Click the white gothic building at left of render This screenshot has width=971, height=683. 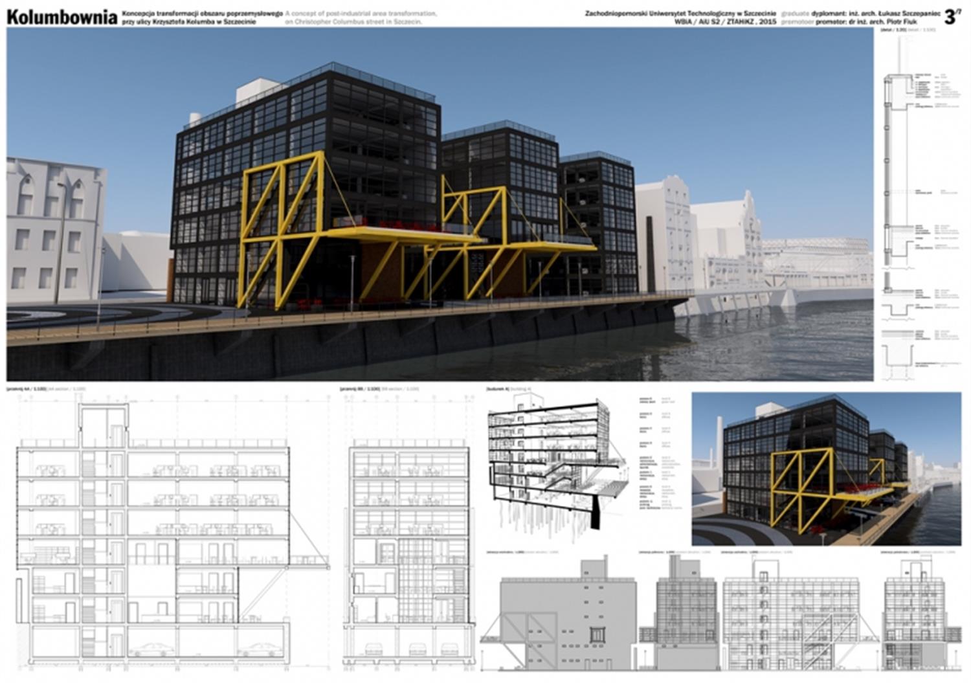[55, 230]
